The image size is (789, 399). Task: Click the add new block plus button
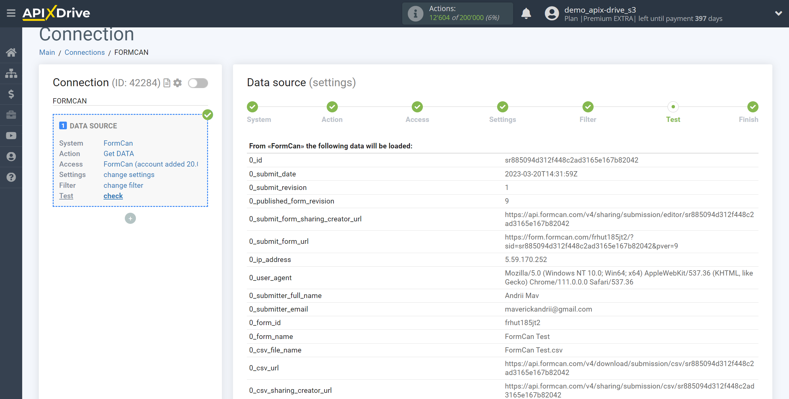(130, 218)
